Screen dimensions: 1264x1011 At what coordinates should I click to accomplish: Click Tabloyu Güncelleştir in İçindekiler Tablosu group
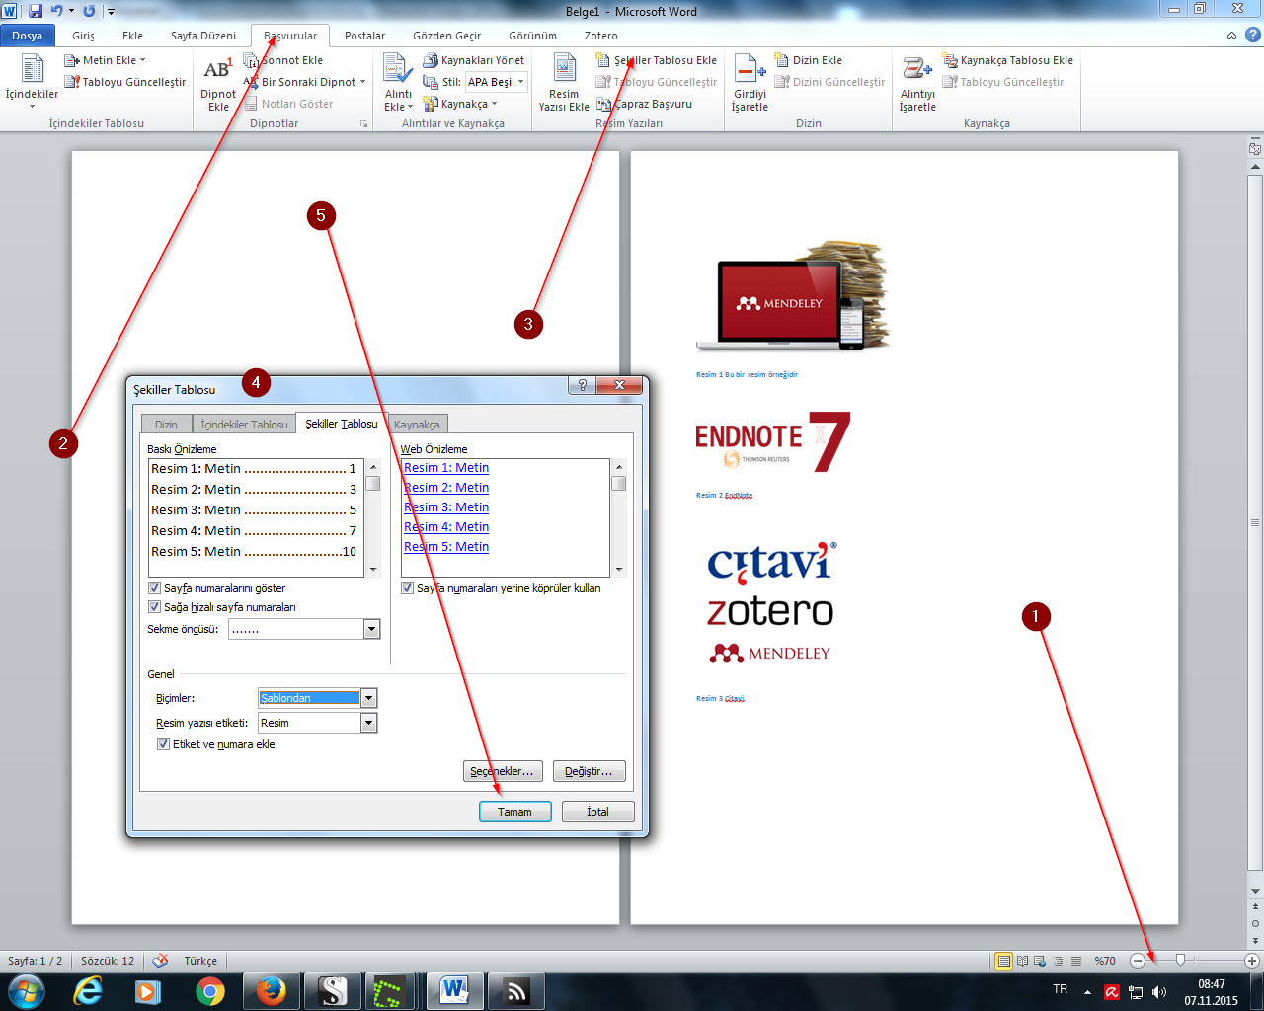tap(125, 82)
